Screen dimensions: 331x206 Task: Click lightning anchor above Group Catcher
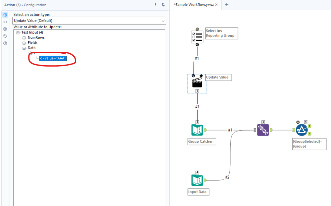[x=197, y=122]
